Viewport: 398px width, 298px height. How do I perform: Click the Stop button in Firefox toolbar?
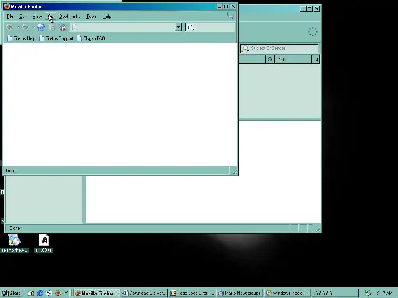(x=52, y=27)
